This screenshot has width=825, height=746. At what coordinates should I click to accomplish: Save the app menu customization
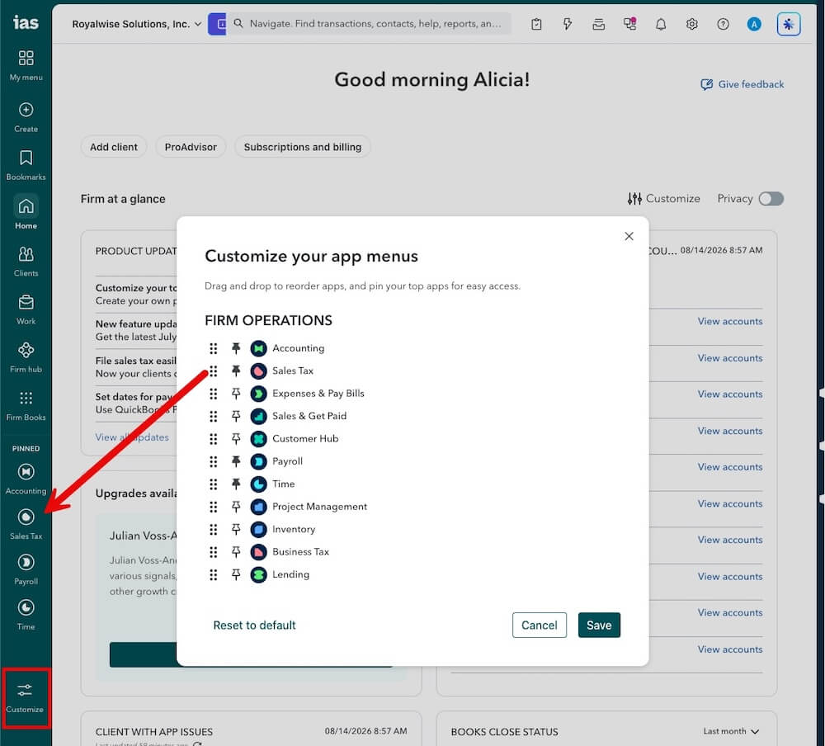point(599,626)
